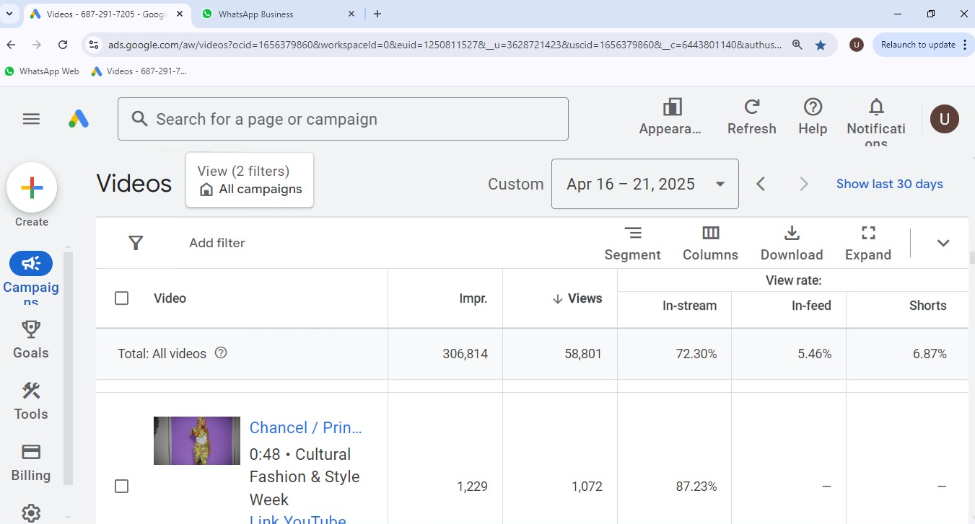
Task: Open the Notifications bell
Action: click(875, 117)
